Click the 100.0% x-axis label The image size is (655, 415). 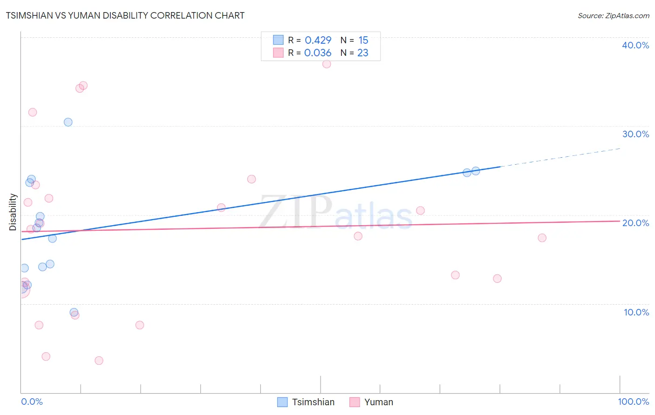(634, 402)
